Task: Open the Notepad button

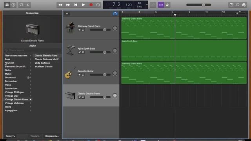Action: pyautogui.click(x=231, y=5)
